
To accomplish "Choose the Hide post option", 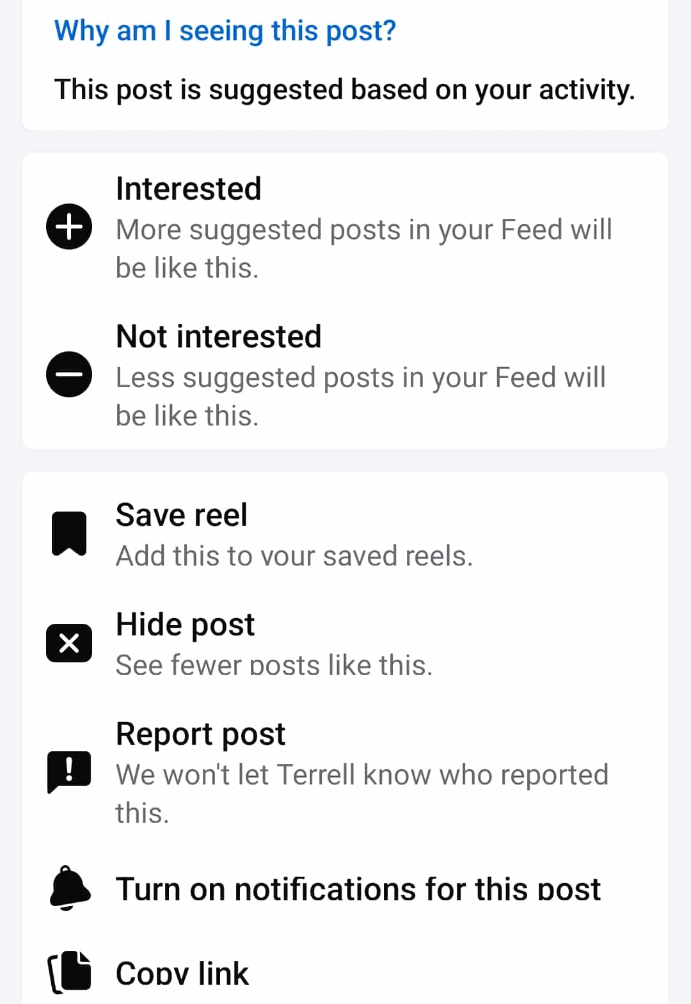I will pyautogui.click(x=186, y=625).
